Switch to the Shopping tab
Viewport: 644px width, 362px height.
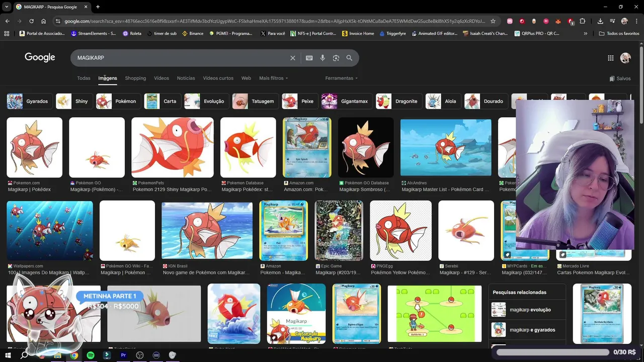(x=135, y=78)
